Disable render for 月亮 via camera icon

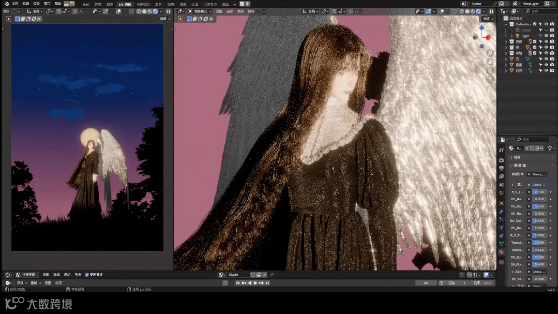tap(552, 70)
